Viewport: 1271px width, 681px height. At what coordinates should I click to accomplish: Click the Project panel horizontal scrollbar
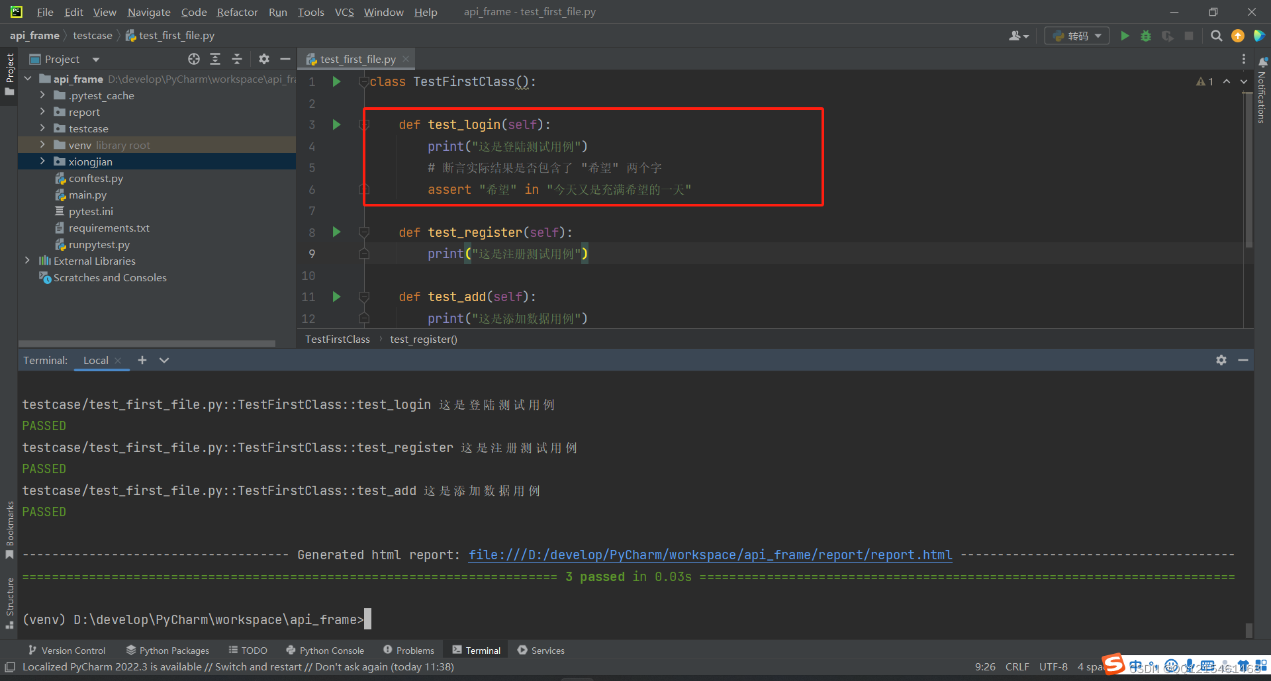point(147,343)
